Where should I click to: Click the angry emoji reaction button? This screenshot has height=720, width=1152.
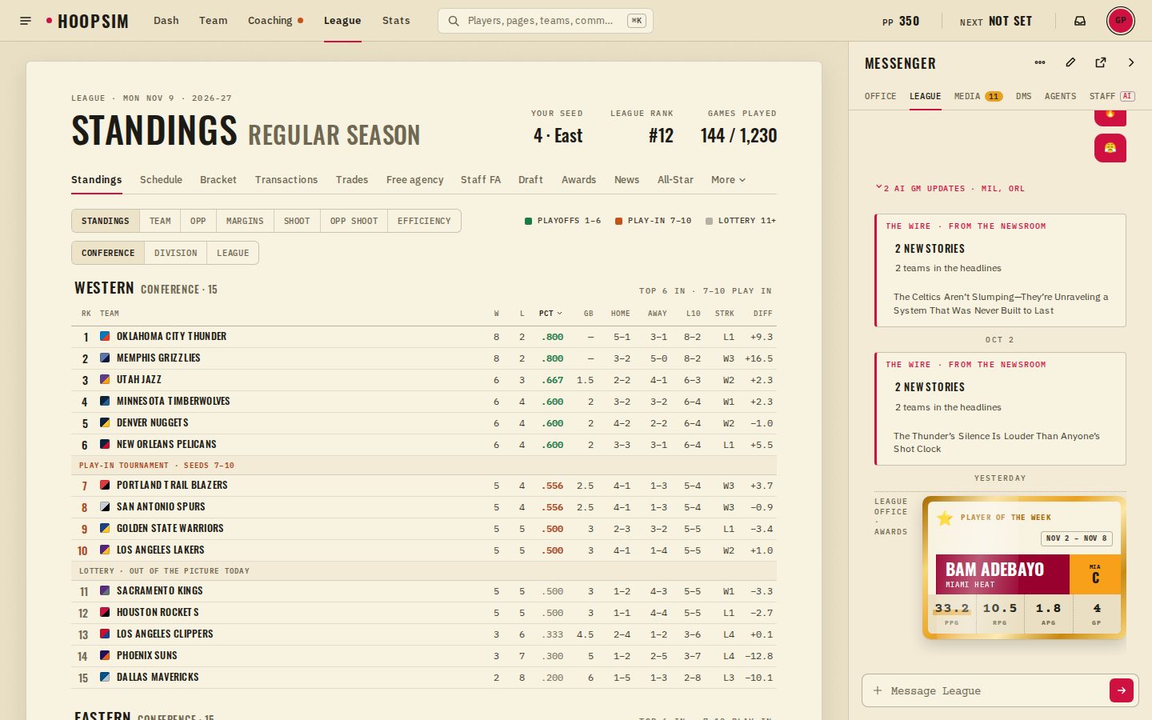coord(1110,148)
